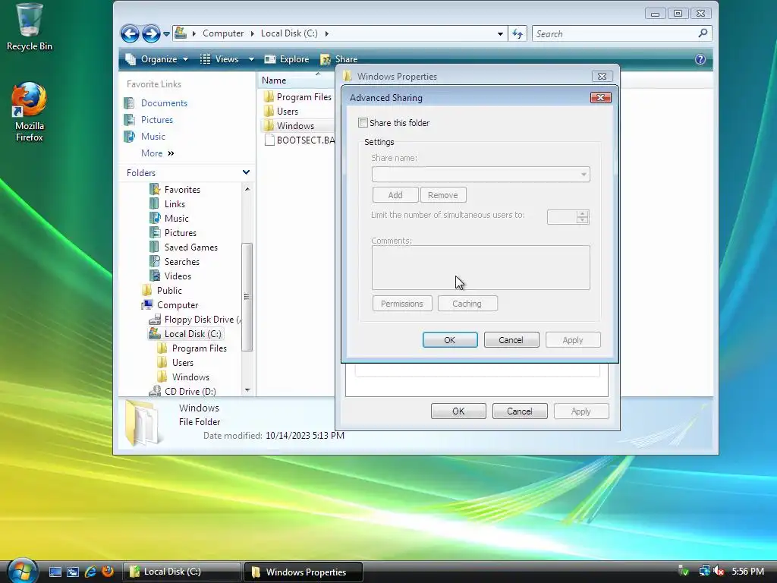The width and height of the screenshot is (777, 583).
Task: Click Explore in the toolbar
Action: coord(286,59)
